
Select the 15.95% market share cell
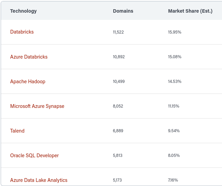point(175,32)
